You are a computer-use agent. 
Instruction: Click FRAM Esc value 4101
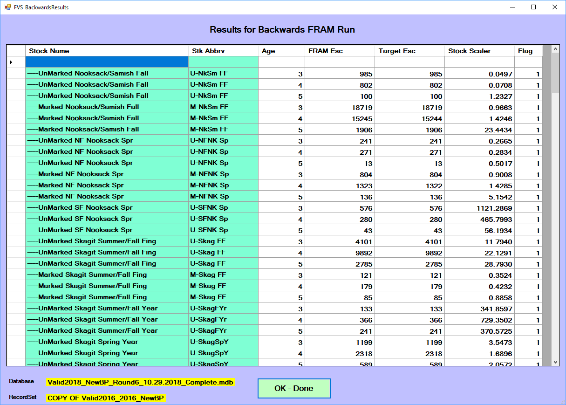[x=363, y=241]
